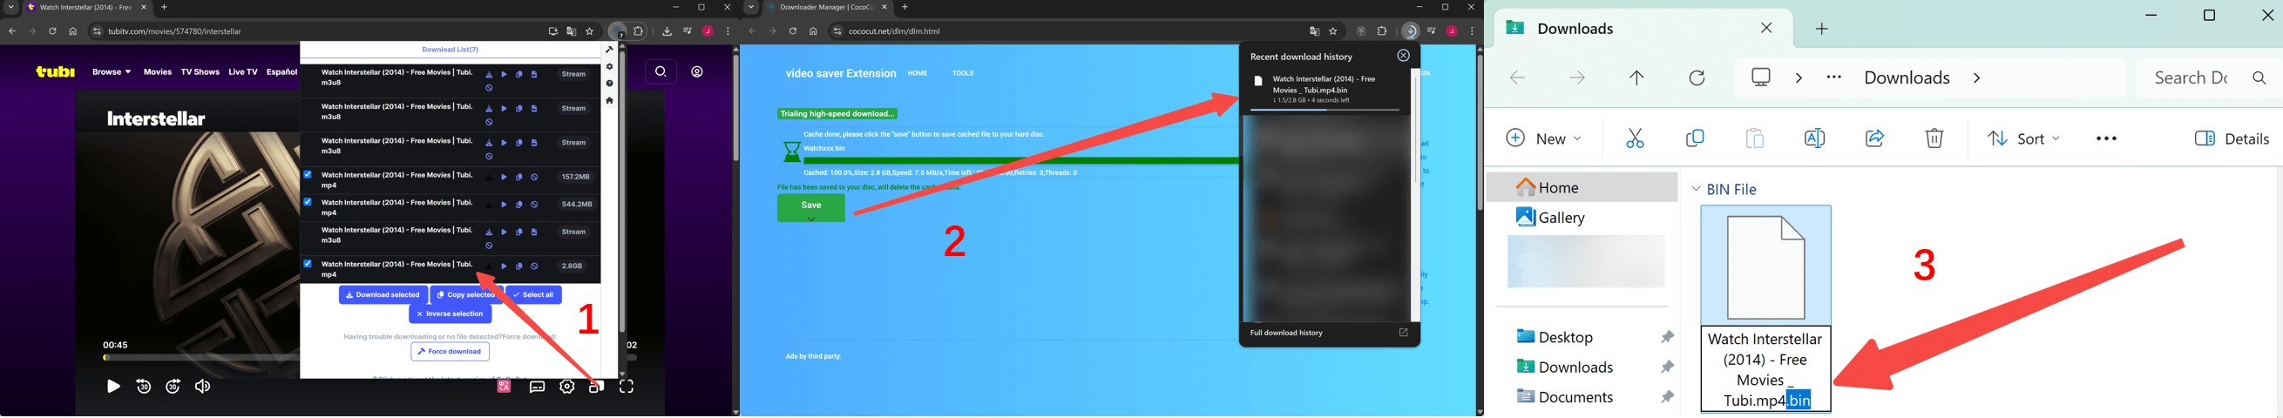2283x418 pixels.
Task: Uncheck the 2.8GB mp4 row checkbox
Action: click(308, 264)
